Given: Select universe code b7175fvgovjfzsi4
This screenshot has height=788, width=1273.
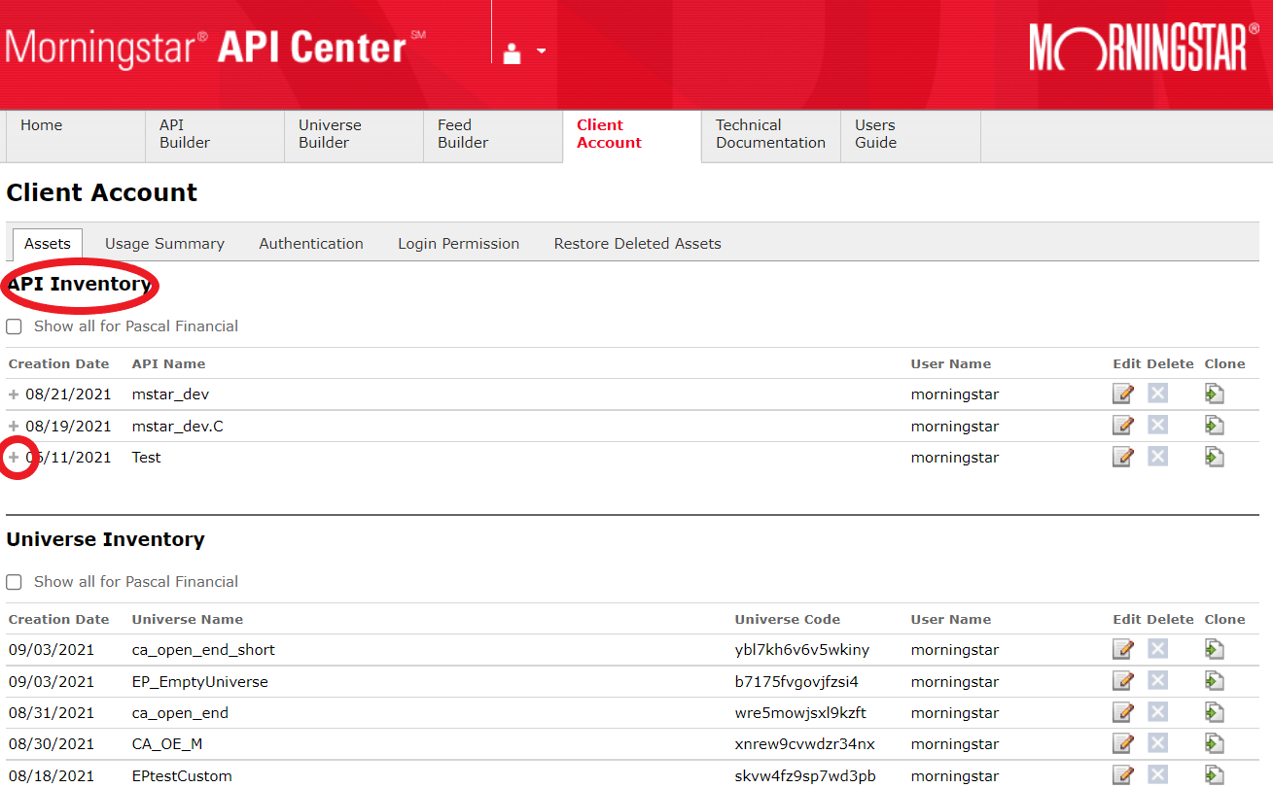Looking at the screenshot, I should click(x=796, y=682).
